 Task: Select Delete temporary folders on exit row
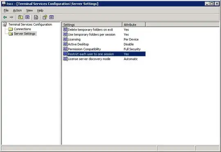click(x=104, y=29)
